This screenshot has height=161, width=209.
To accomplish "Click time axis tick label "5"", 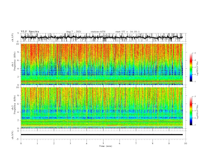I will click(x=103, y=143).
